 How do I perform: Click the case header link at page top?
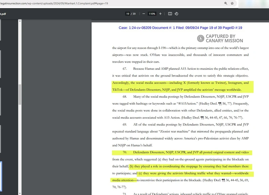(x=180, y=28)
